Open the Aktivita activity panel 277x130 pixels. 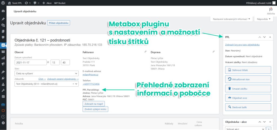tap(271, 11)
